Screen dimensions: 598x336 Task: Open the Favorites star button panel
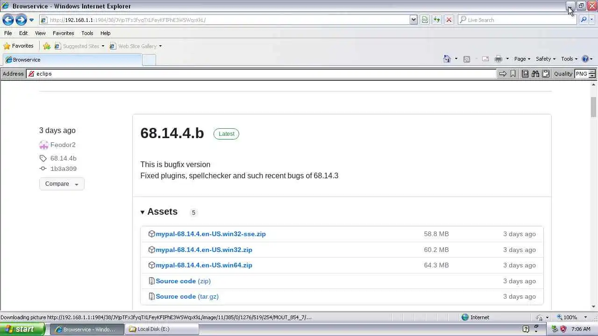[19, 46]
